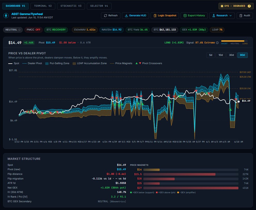Toggle the LEAP Accumulation Zone legend entry
The image size is (256, 210).
pos(90,63)
